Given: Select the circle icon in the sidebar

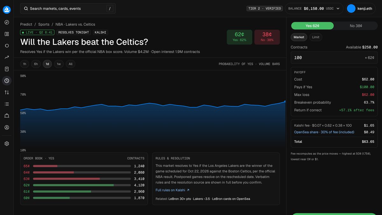Looking at the screenshot, I should click(x=7, y=46).
